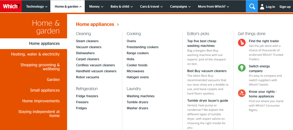Open the Fridge freezers link
The height and width of the screenshot is (130, 293).
coord(87,96)
